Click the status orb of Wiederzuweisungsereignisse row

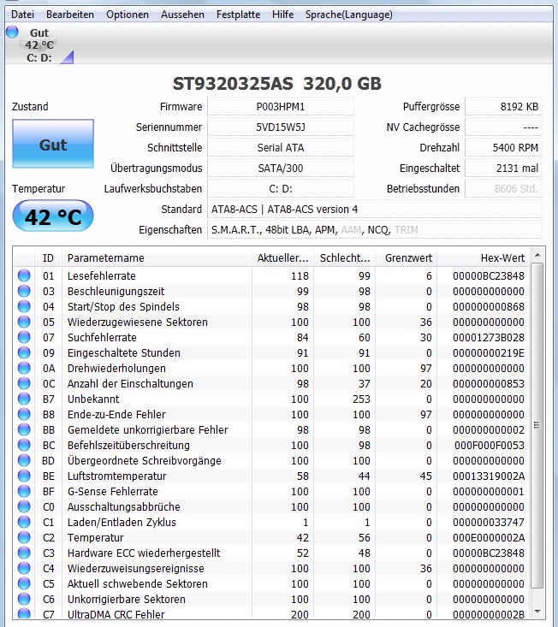tap(24, 568)
